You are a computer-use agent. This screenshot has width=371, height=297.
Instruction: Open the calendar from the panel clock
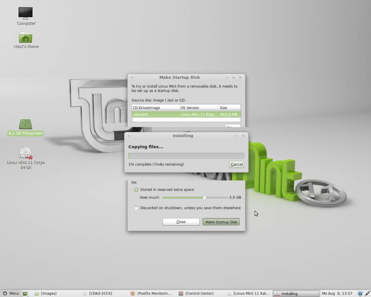point(337,293)
